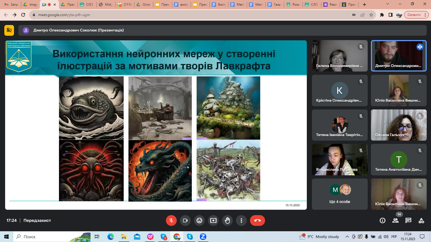Click the 'Ще 4 особи' participants tile
The width and height of the screenshot is (431, 242).
click(x=339, y=194)
